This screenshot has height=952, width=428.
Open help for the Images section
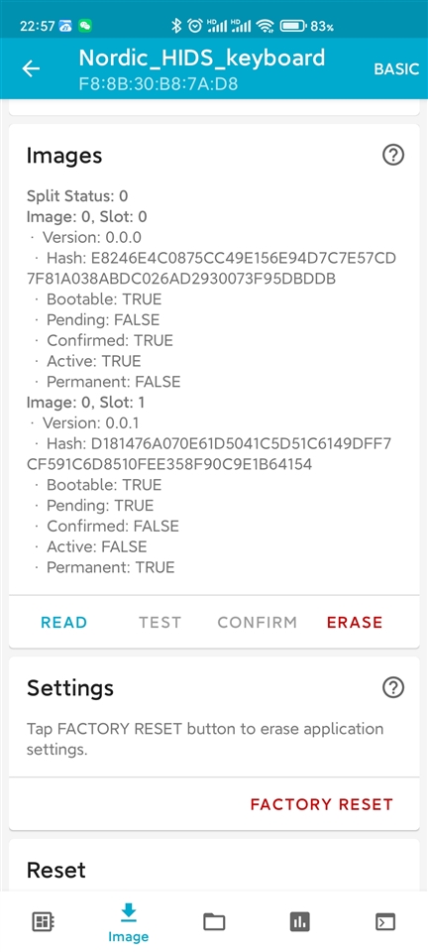coord(393,156)
